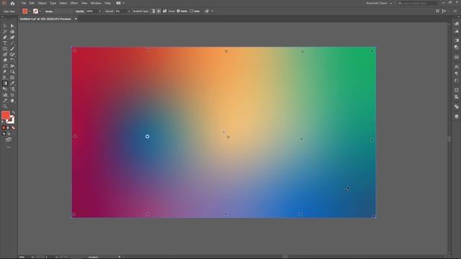Choose Lines draw mode radio button

(x=192, y=12)
